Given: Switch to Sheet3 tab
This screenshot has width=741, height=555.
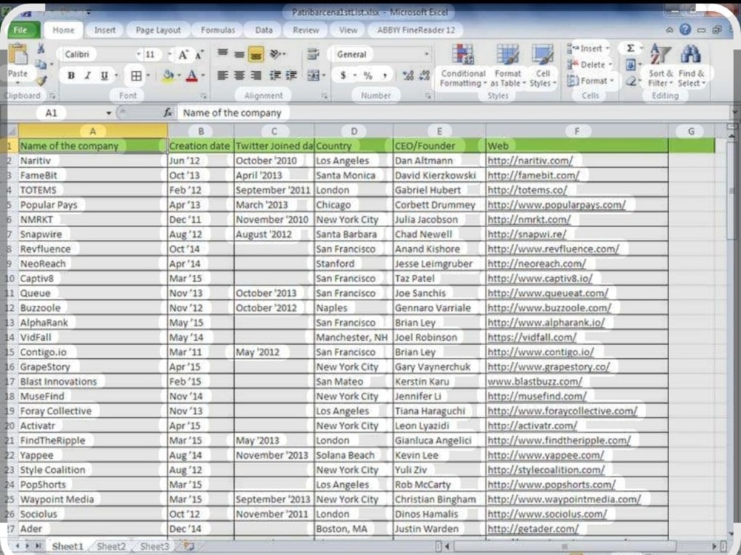Looking at the screenshot, I should tap(154, 546).
